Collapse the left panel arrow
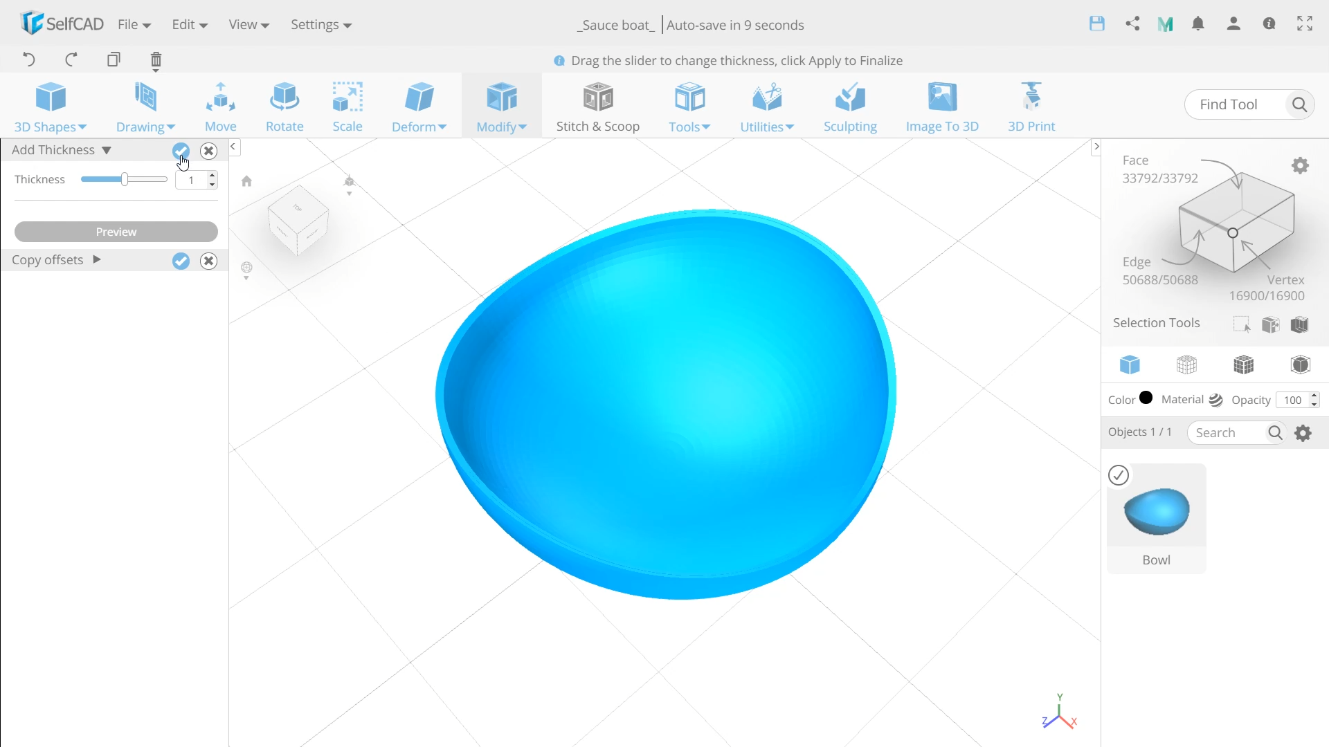 [x=233, y=147]
